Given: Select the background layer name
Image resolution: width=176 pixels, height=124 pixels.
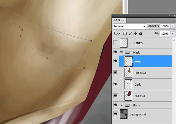Looking at the screenshot, I should [138, 114].
